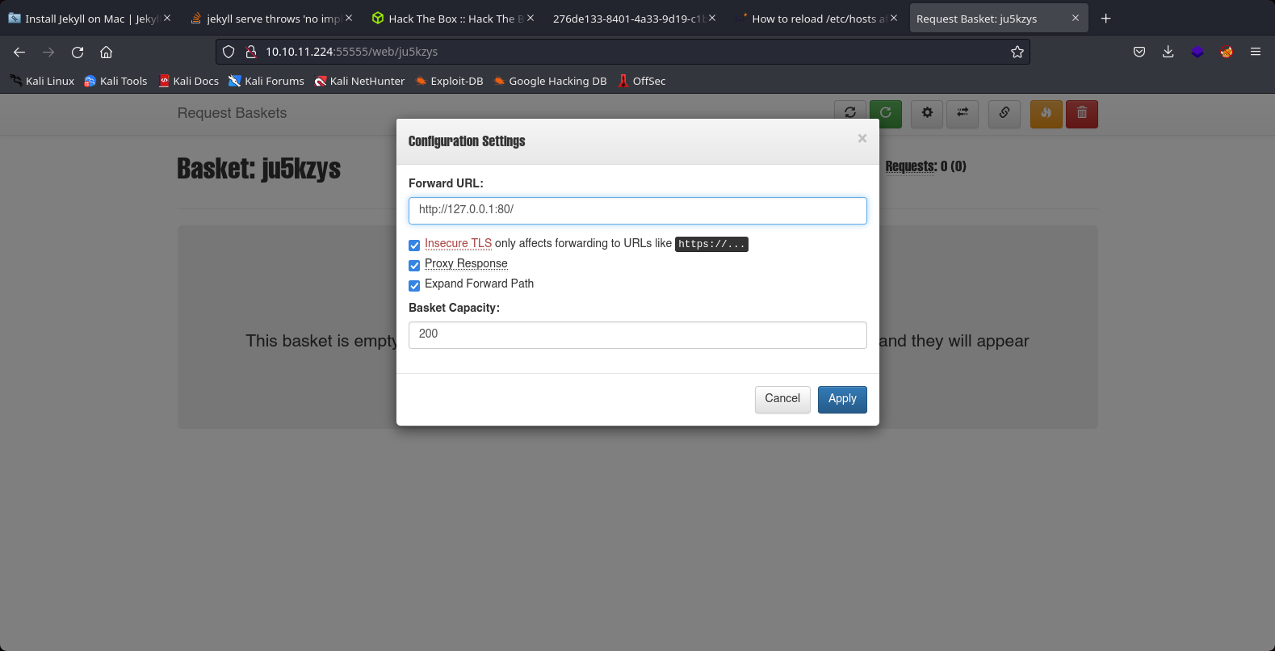Click the Requests: 0 (0) counter text
Image resolution: width=1275 pixels, height=651 pixels.
coord(925,166)
